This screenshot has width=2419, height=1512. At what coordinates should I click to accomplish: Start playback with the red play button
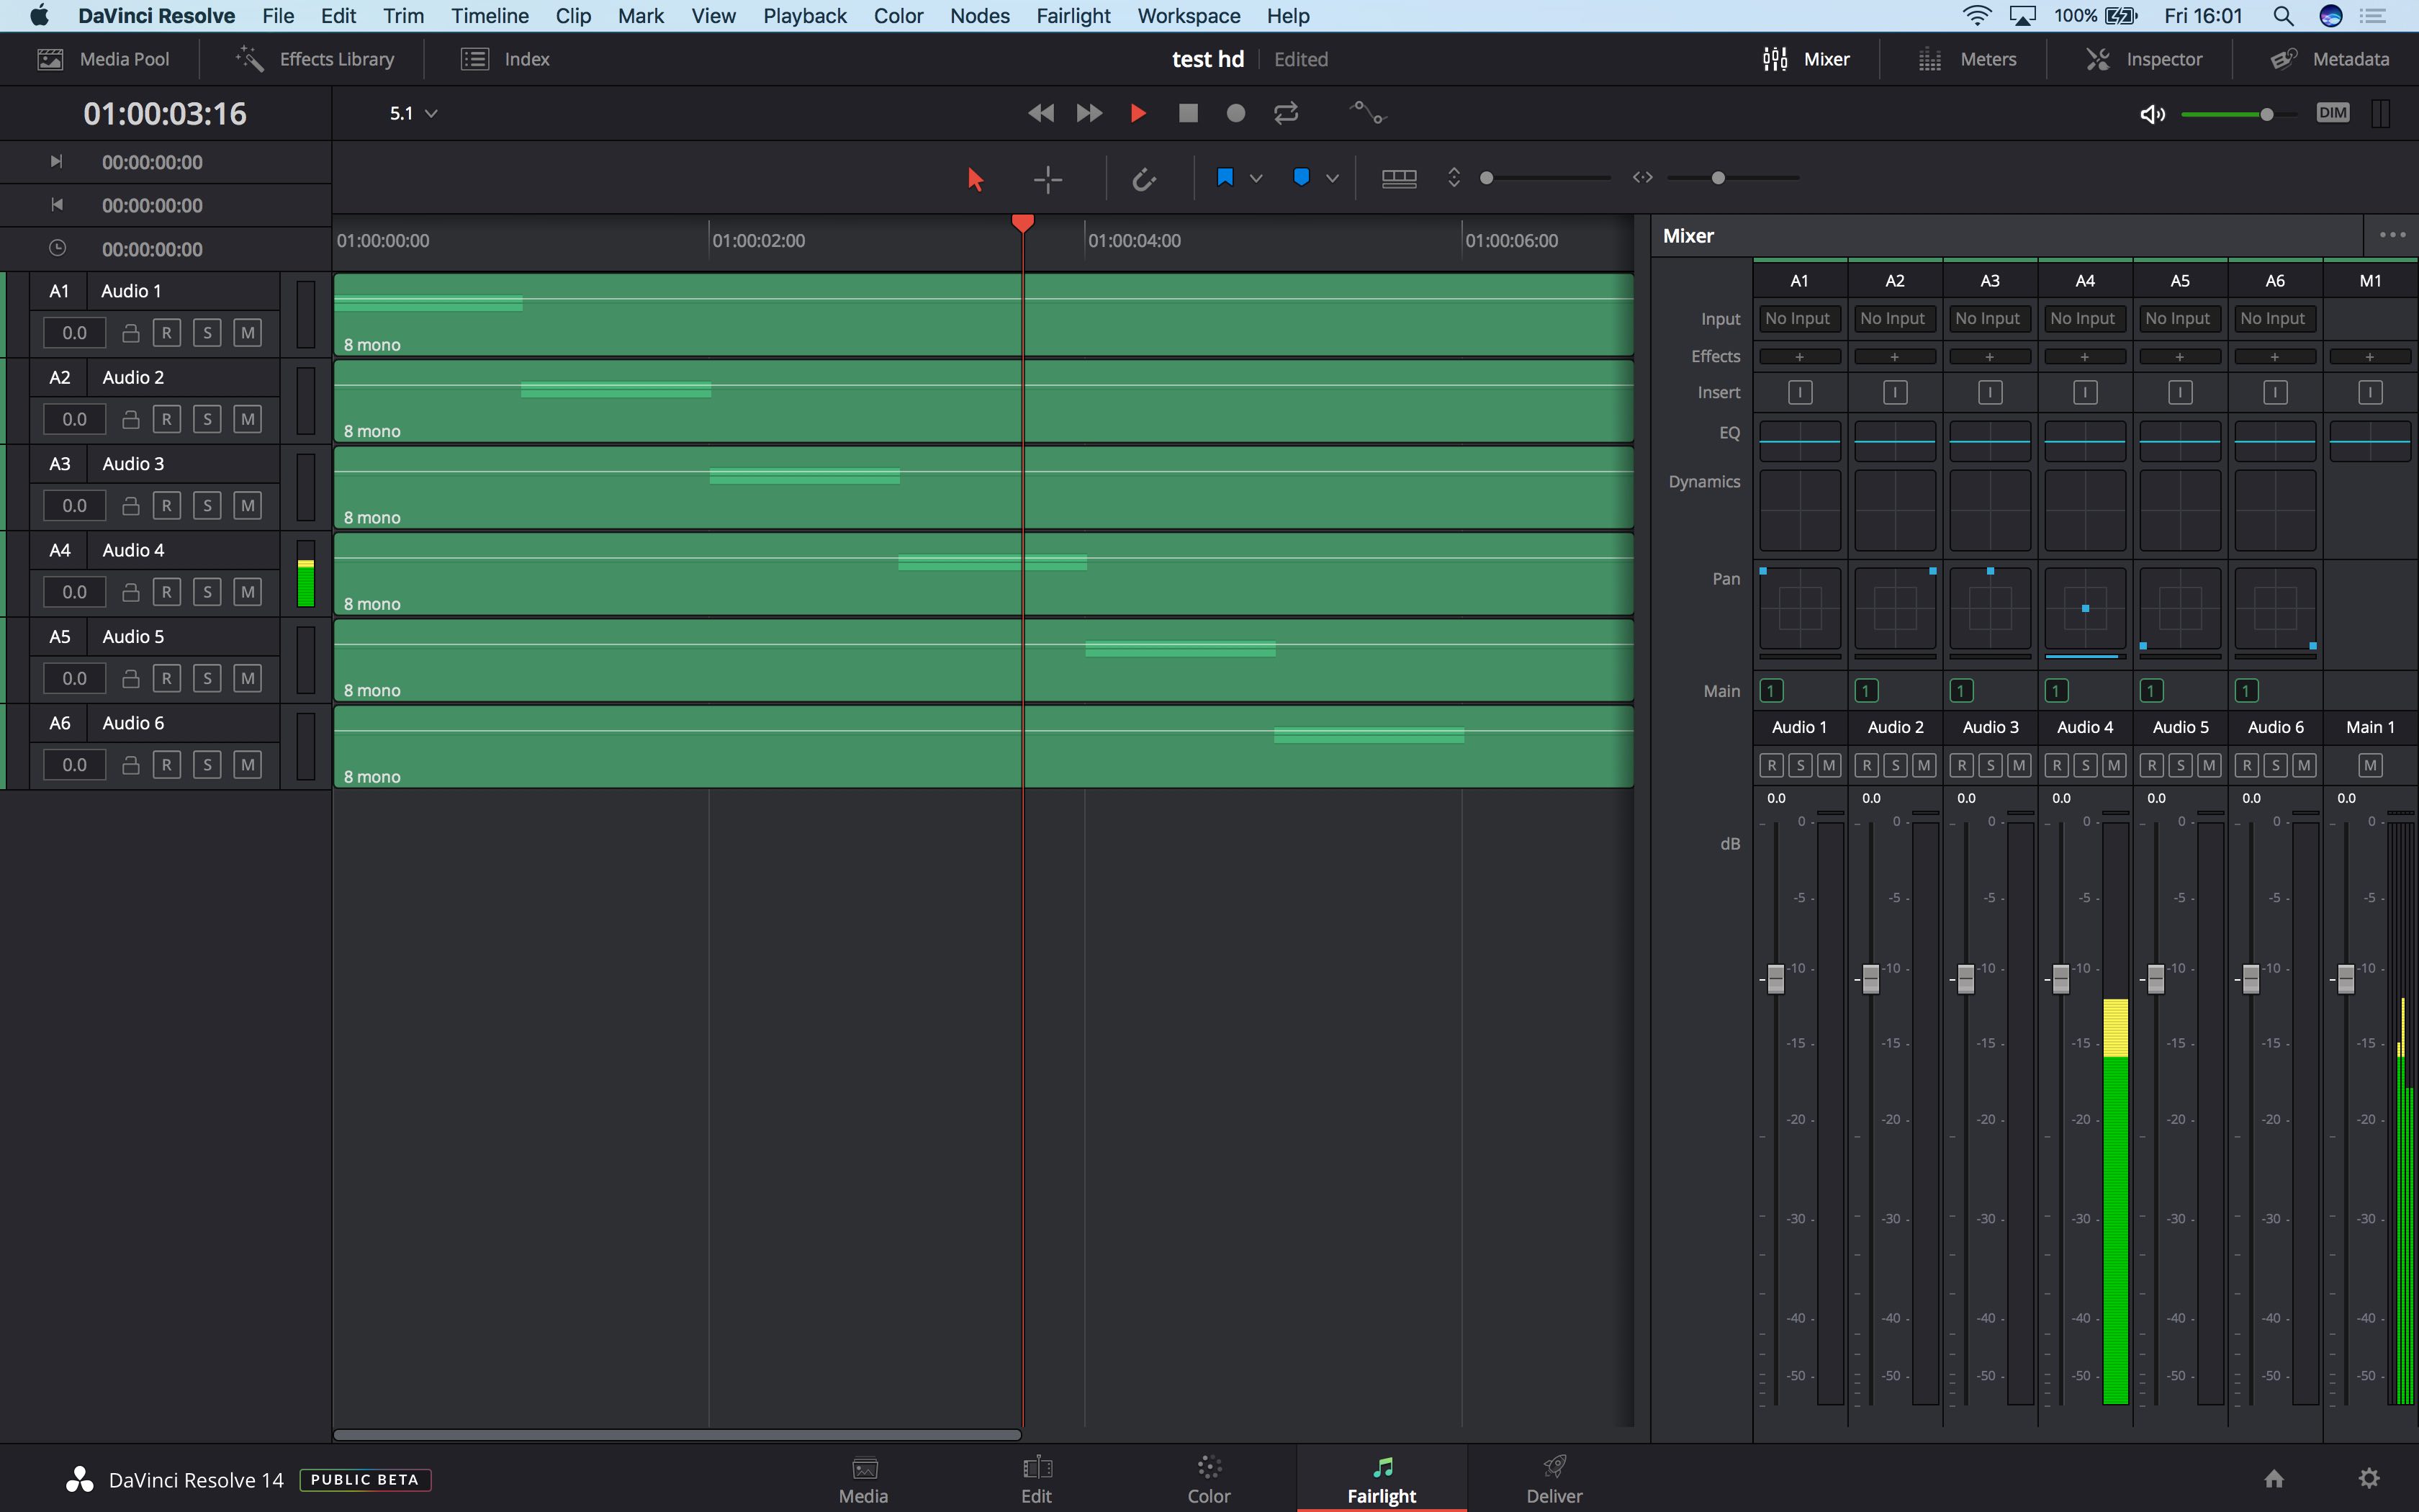[1138, 113]
